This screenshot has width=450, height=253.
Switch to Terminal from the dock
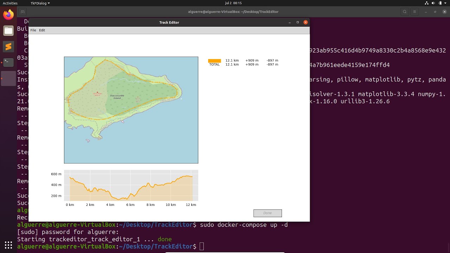point(8,62)
